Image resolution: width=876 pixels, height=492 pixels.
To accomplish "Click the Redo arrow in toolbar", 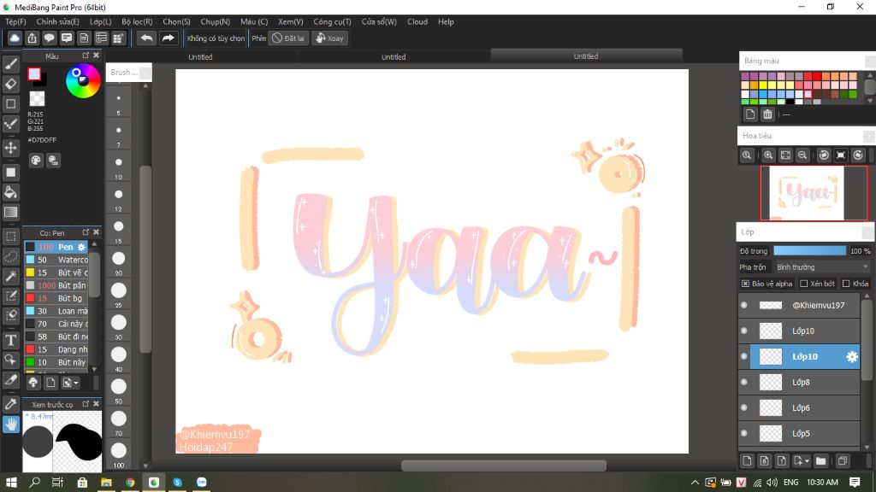I will 168,38.
